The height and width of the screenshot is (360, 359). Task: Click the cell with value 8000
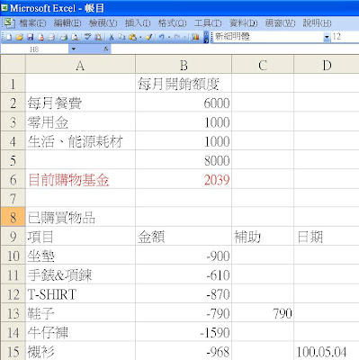(x=184, y=160)
